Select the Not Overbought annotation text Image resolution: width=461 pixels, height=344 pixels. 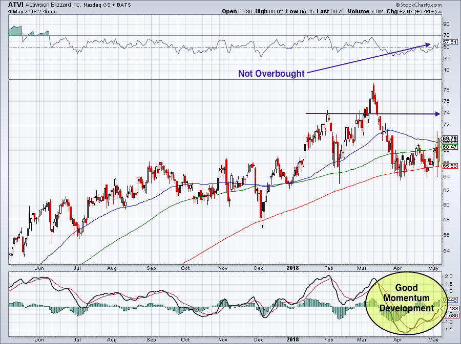[271, 73]
